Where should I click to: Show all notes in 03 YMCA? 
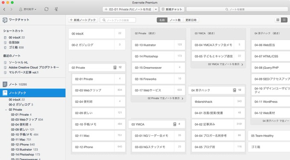[226, 64]
